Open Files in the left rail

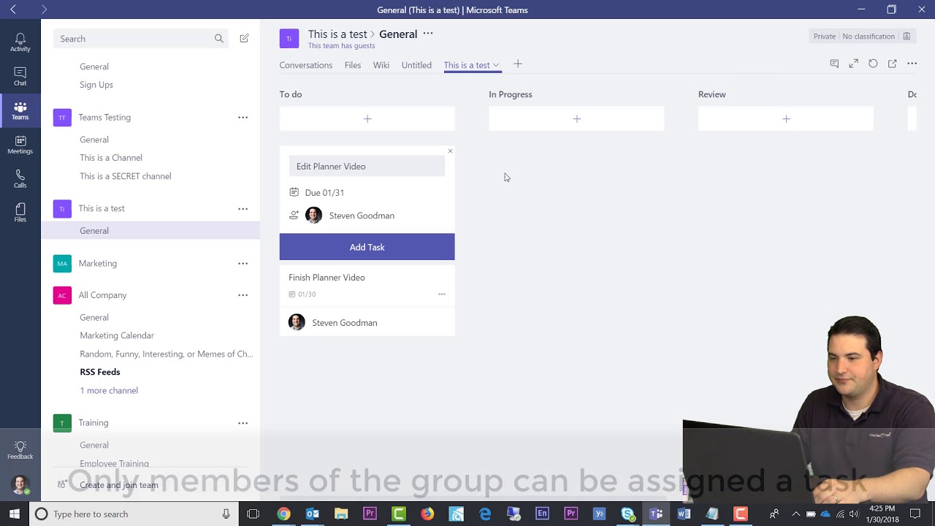pyautogui.click(x=20, y=213)
